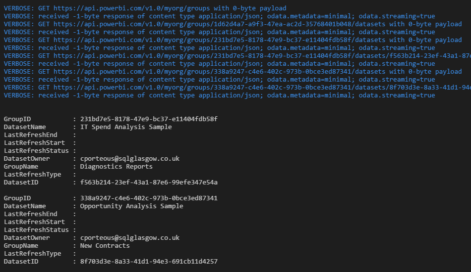
Task: Click the owner email under Opportunity Analysis Sample
Action: click(x=130, y=238)
